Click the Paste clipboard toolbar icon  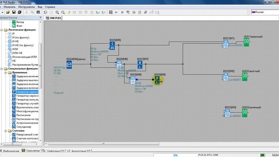[38, 12]
